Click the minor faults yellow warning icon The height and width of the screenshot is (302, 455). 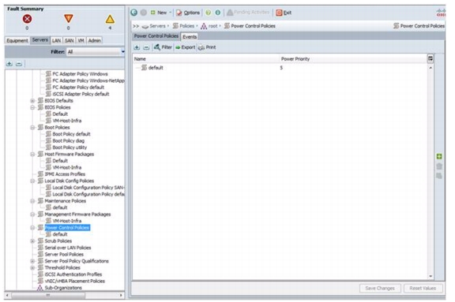click(x=110, y=19)
